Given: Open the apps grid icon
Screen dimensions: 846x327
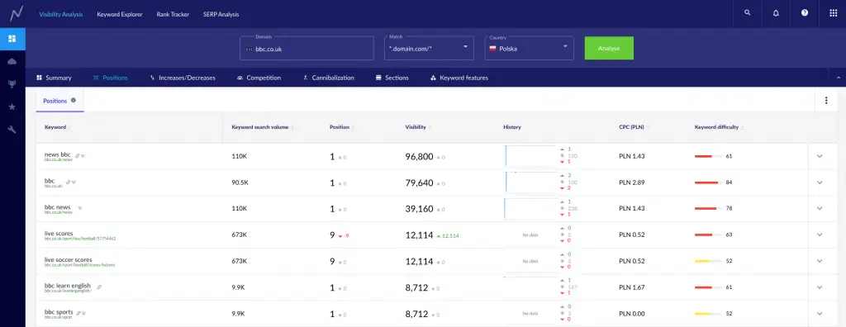Looking at the screenshot, I should click(x=833, y=13).
